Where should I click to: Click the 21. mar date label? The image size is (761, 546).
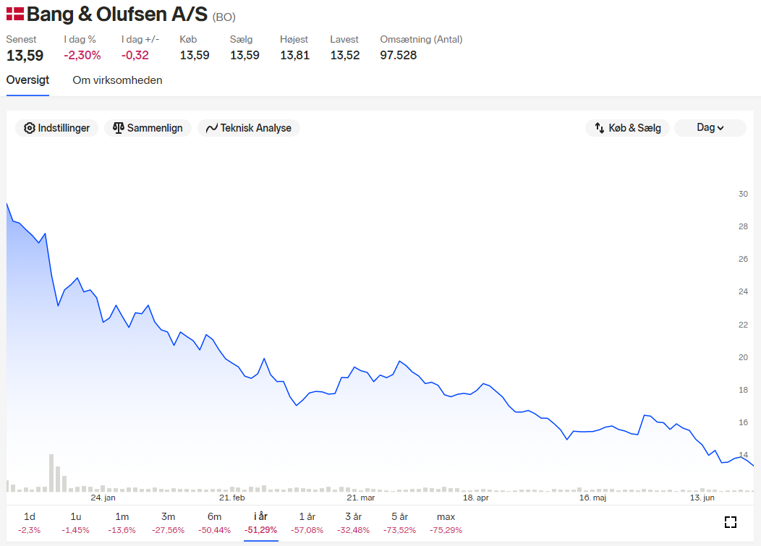[x=360, y=498]
